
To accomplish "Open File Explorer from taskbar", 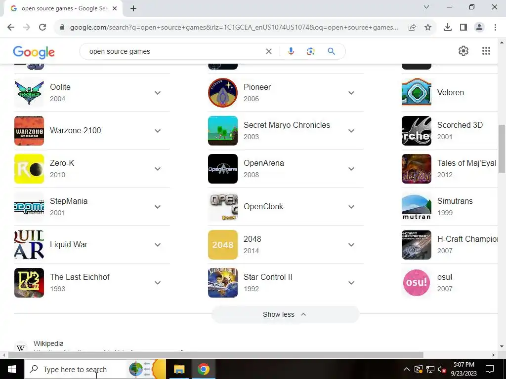I will [179, 369].
